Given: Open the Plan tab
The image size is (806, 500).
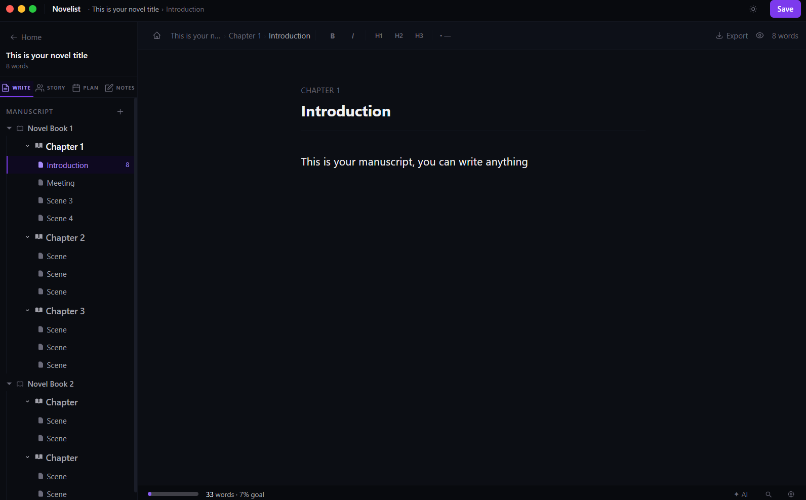Looking at the screenshot, I should (86, 88).
